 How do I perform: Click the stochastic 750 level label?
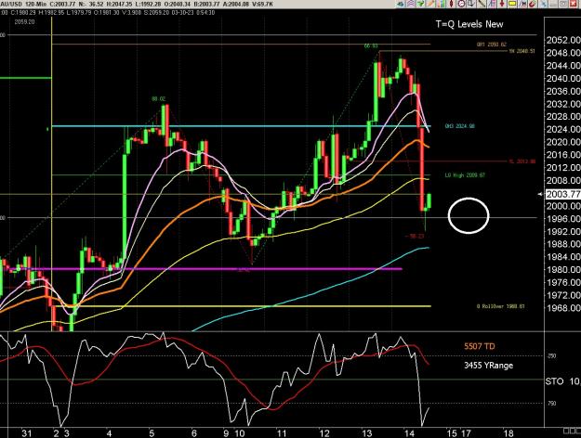pos(552,404)
